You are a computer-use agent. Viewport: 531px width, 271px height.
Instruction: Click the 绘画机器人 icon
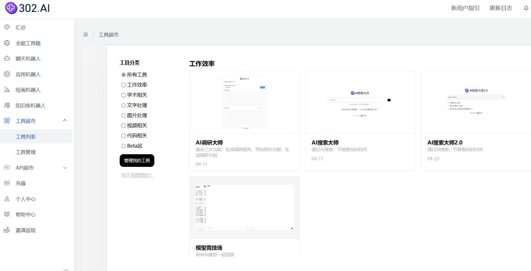point(7,90)
